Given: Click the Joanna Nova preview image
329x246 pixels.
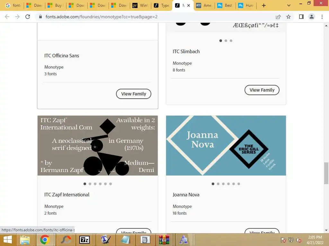Looking at the screenshot, I should [226, 146].
